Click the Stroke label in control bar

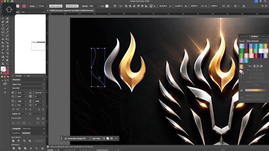pos(32,6)
